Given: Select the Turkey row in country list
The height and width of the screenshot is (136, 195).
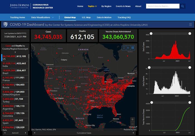Looking at the screenshot, I should tap(15, 100).
